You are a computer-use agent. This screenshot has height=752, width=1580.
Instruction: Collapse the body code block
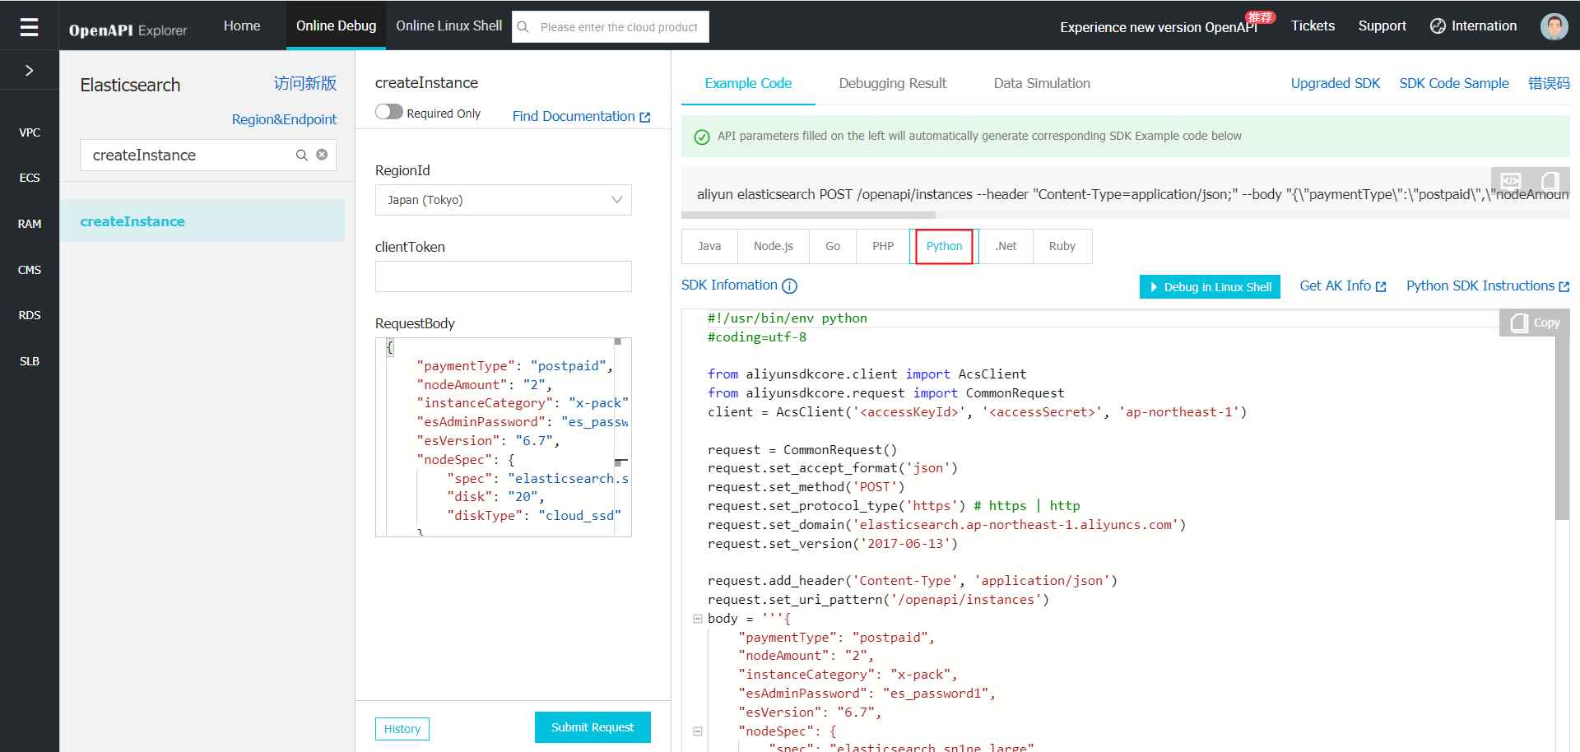coord(698,619)
